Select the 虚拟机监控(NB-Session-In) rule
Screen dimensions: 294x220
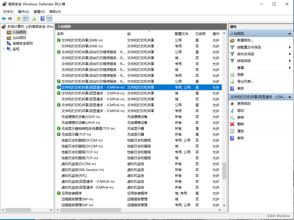139,170
